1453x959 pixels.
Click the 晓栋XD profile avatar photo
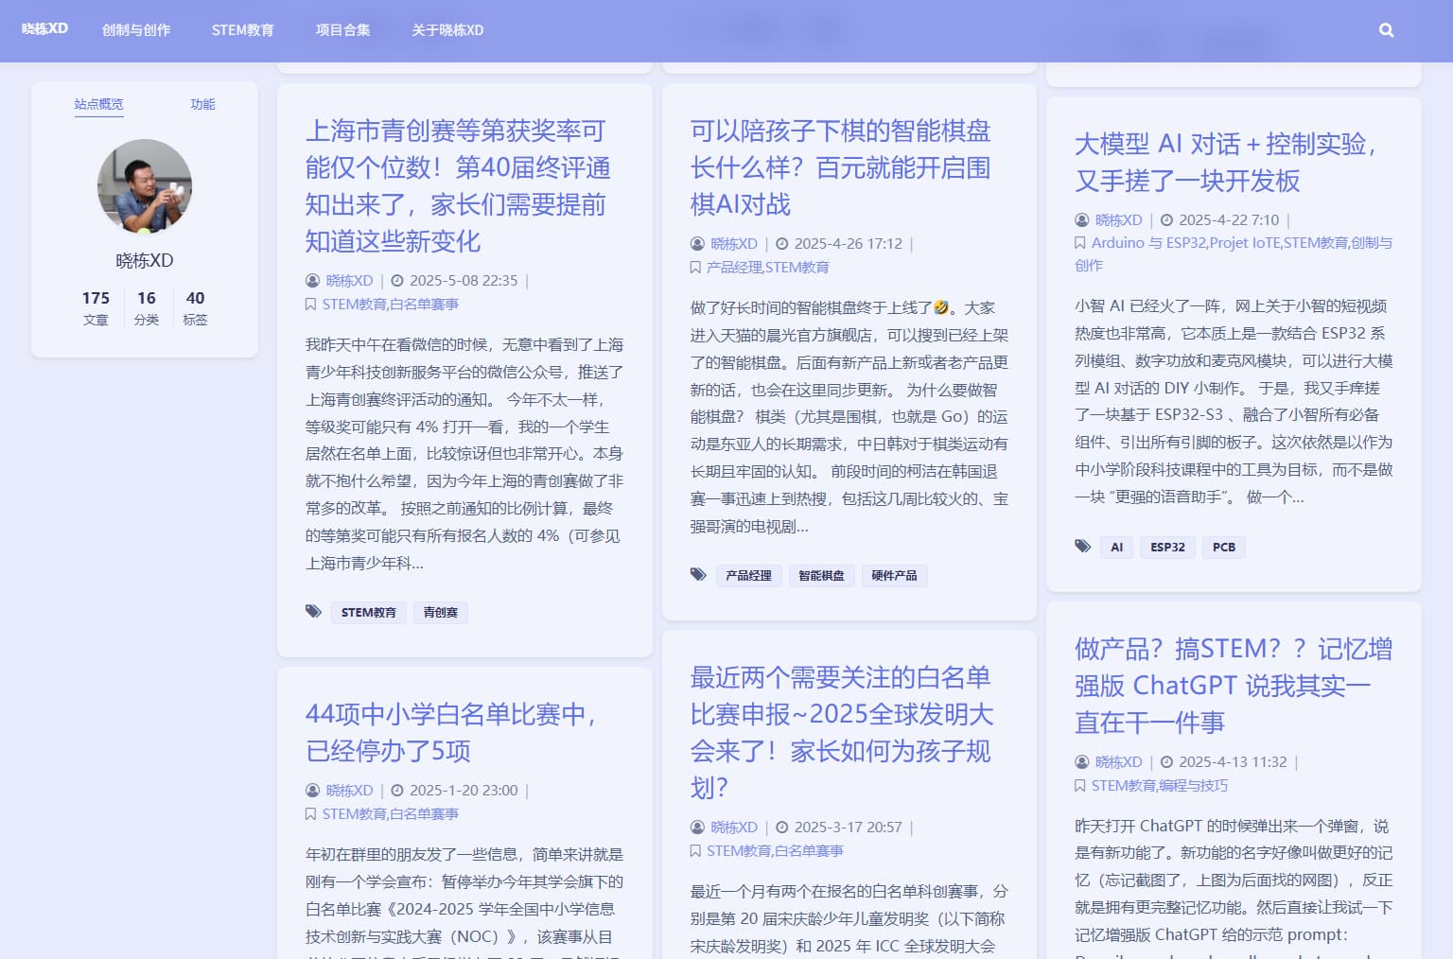click(x=144, y=186)
